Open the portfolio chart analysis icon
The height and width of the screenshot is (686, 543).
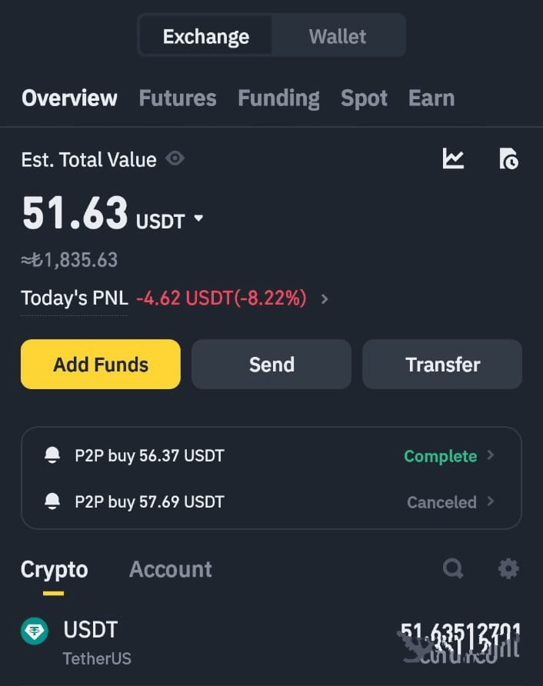pyautogui.click(x=453, y=159)
